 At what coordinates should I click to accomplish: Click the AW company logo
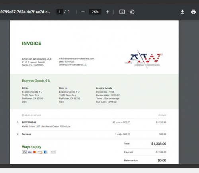click(x=144, y=59)
